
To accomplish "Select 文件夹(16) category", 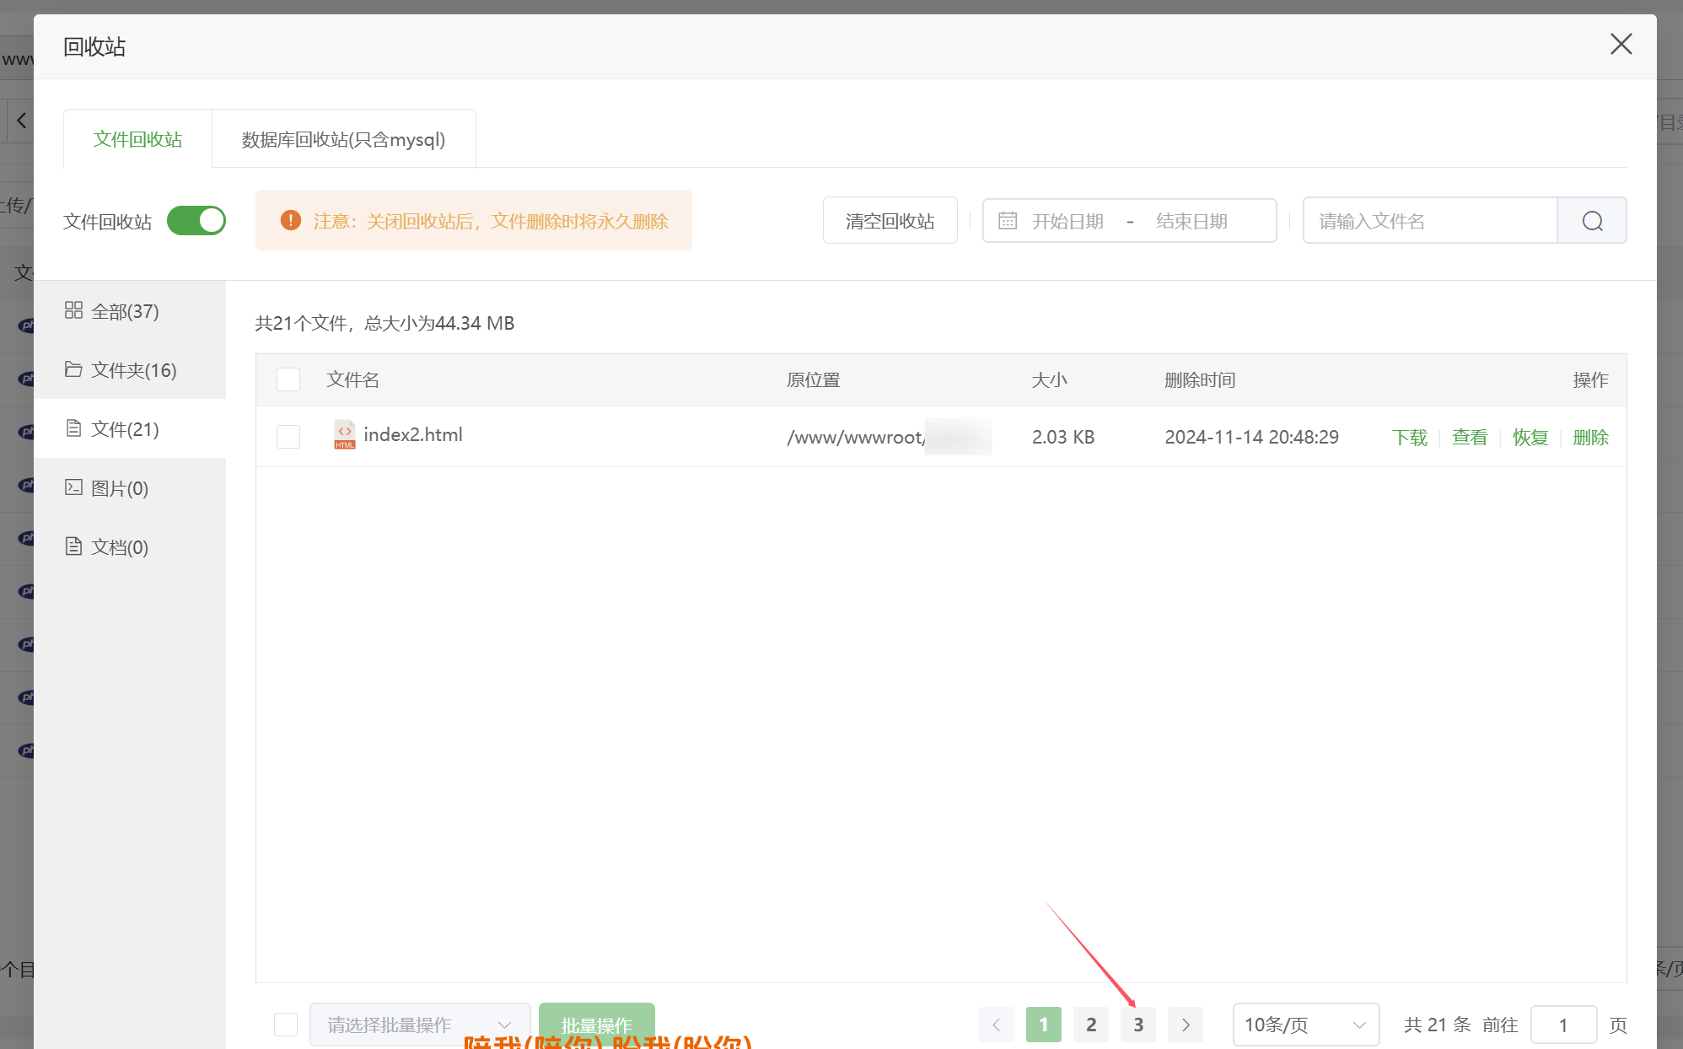I will pyautogui.click(x=130, y=370).
